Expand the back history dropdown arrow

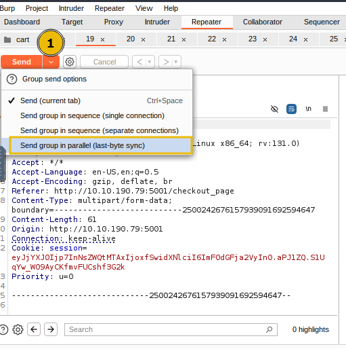tap(150, 62)
